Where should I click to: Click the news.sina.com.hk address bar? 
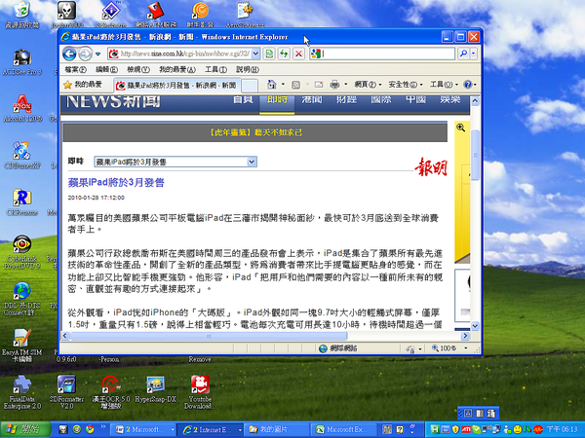coord(179,54)
